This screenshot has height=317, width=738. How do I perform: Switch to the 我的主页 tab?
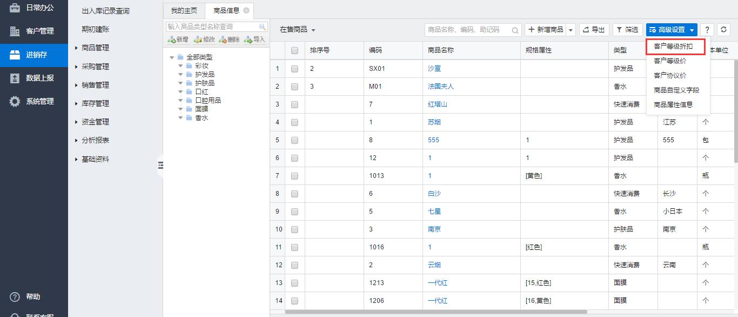pyautogui.click(x=184, y=11)
